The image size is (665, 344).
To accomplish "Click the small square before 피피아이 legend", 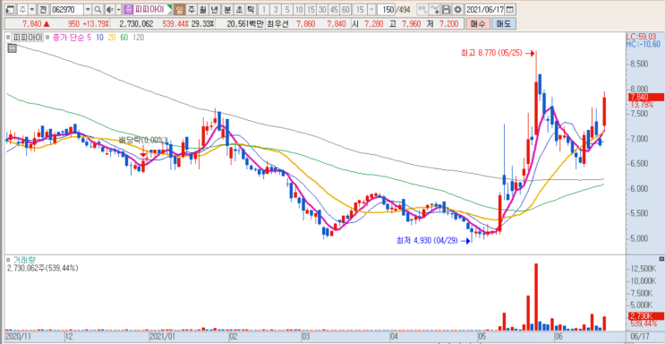I will tap(8, 38).
